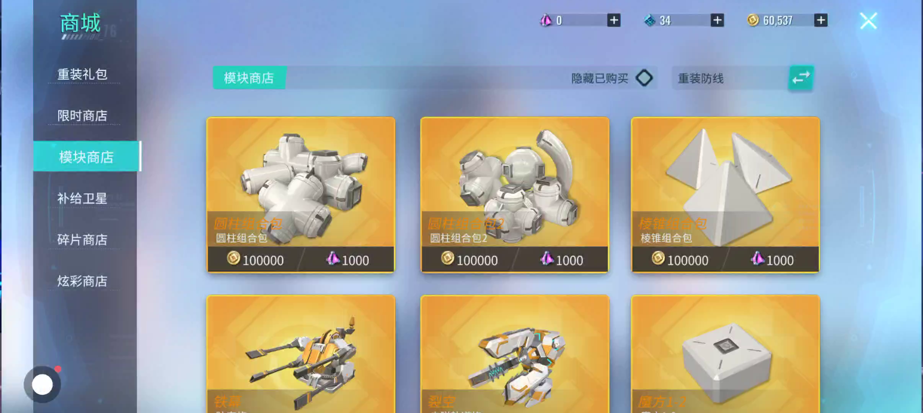The height and width of the screenshot is (413, 923).
Task: Toggle the 隐藏已购买 diamond checkbox
Action: (x=644, y=78)
